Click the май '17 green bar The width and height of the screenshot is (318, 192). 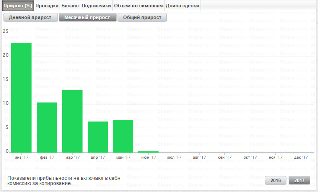tap(123, 136)
